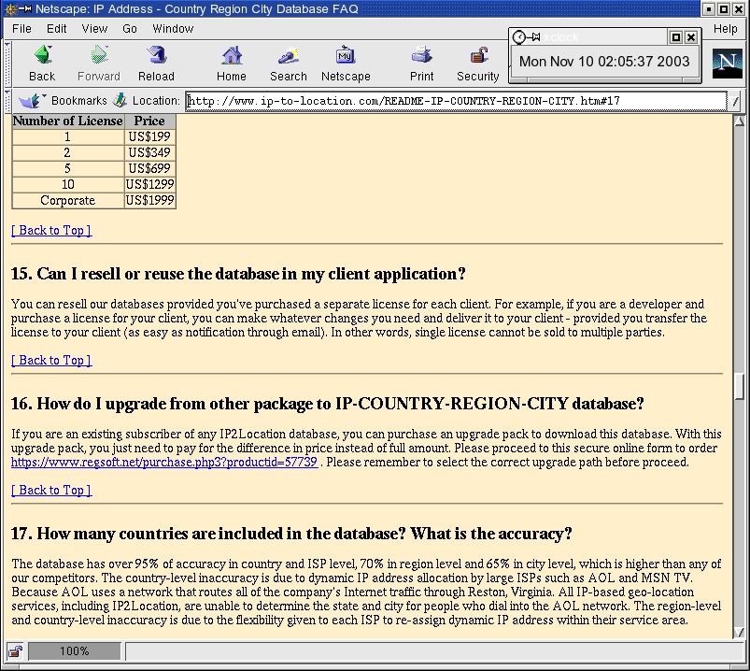Open the Window menu
This screenshot has width=750, height=671.
173,29
